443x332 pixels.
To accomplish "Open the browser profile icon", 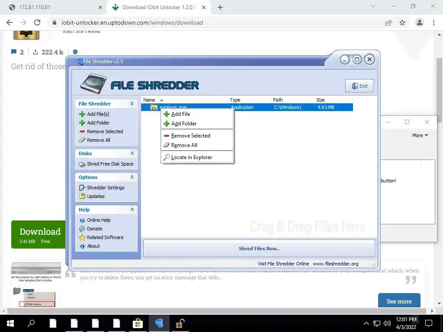I will coord(420,22).
